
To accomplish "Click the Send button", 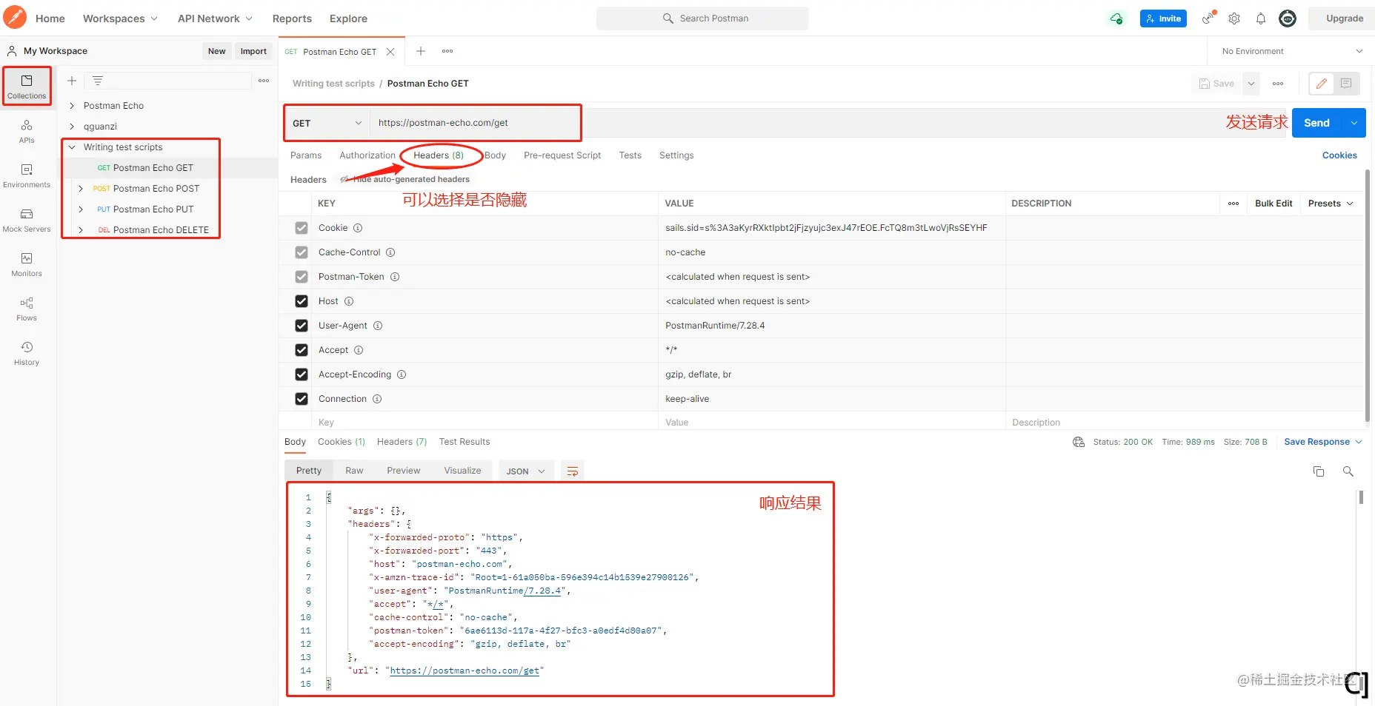I will tap(1317, 123).
